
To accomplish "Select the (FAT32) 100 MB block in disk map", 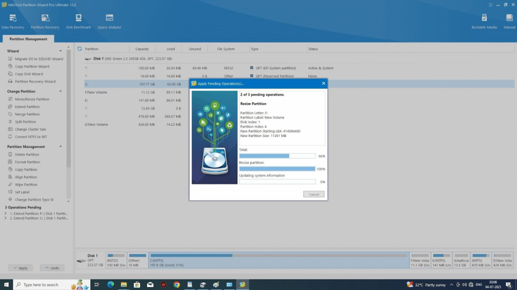I will (116, 260).
